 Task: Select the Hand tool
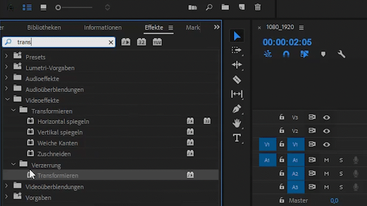[x=237, y=124]
